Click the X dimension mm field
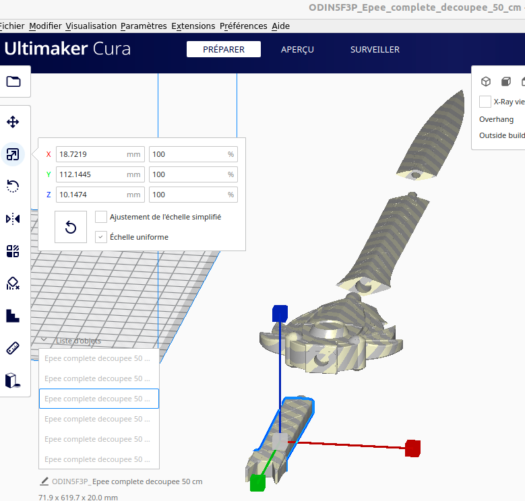525x501 pixels. (100, 154)
